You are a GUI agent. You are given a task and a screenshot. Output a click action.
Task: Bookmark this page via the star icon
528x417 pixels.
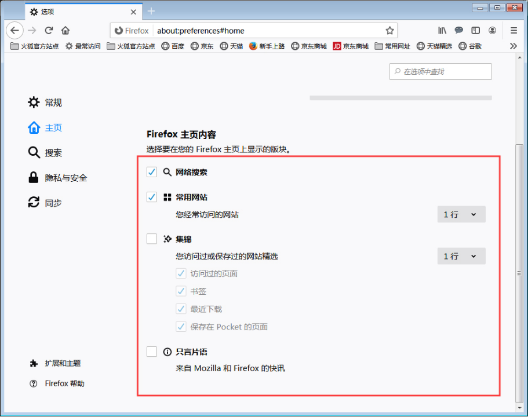tap(389, 30)
